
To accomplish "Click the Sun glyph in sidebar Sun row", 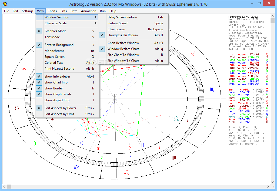I will pos(267,90).
